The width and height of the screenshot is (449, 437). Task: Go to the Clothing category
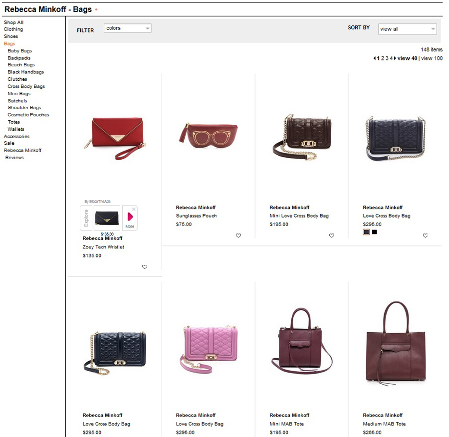click(13, 29)
